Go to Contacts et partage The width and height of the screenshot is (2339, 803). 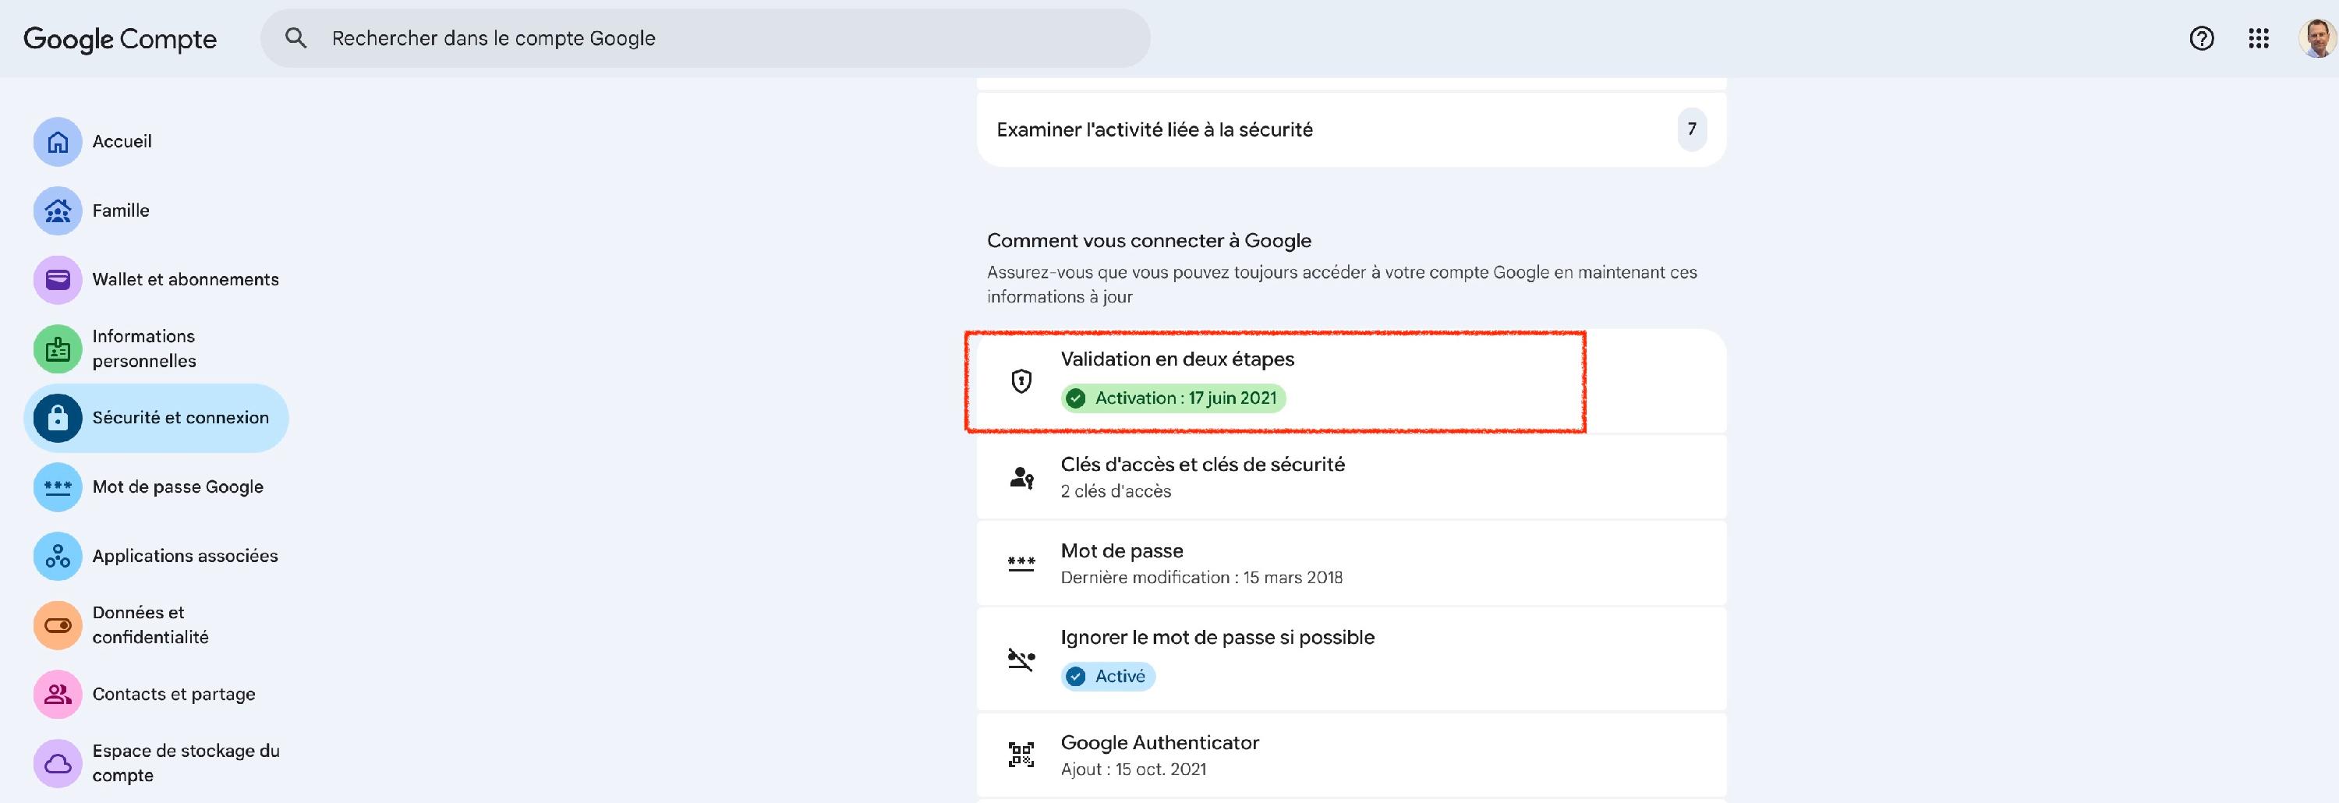coord(156,694)
